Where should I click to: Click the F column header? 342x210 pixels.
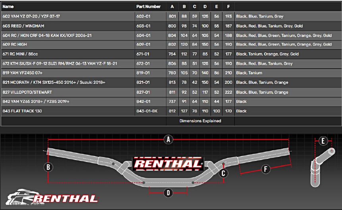(x=228, y=6)
